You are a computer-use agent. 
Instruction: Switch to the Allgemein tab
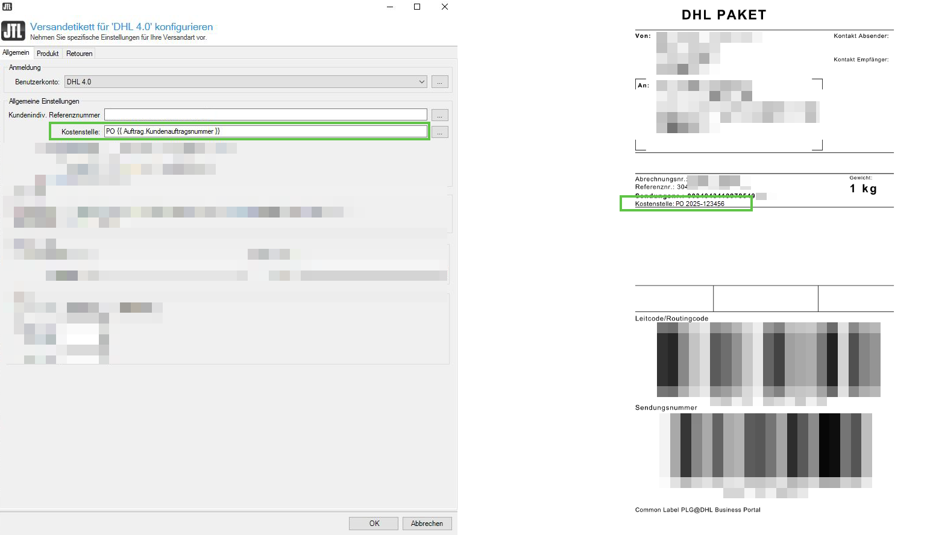pos(16,53)
